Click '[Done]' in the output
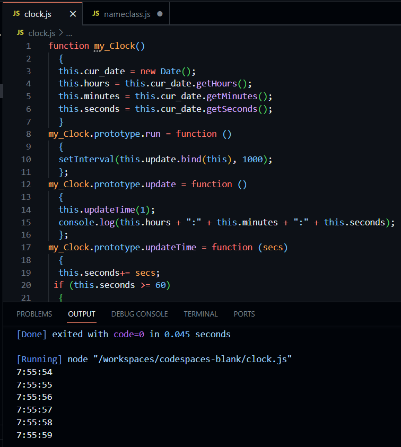 pos(32,335)
